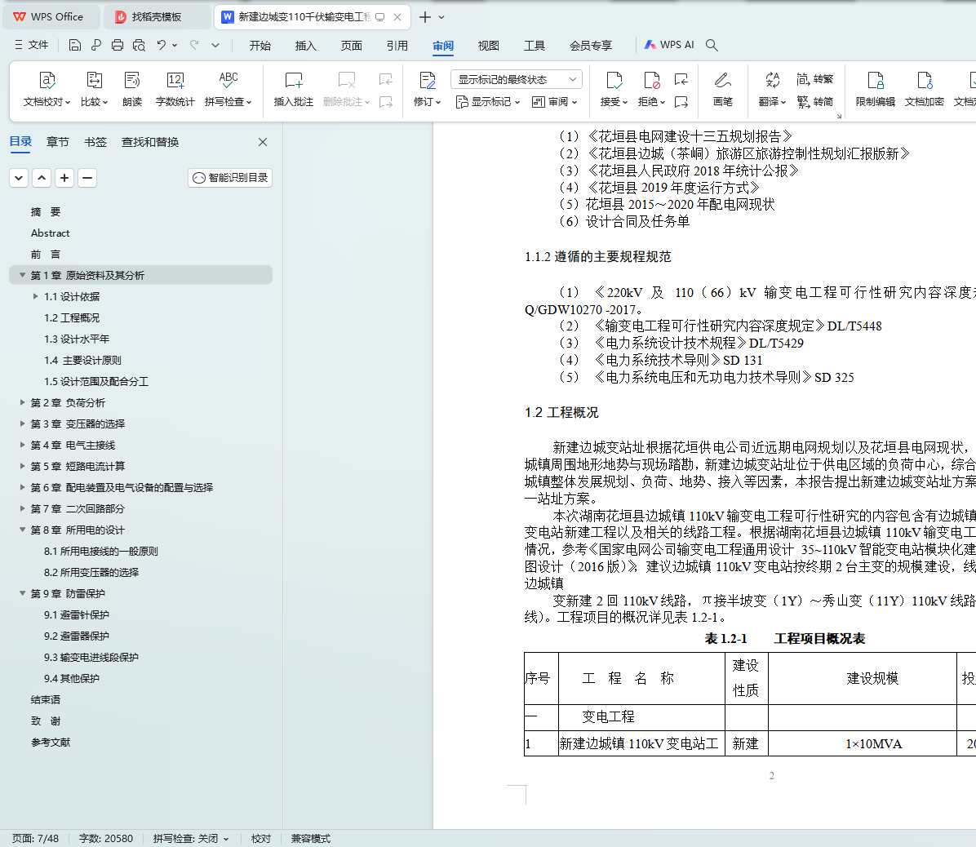Click the save icon in quick toolbar
The image size is (976, 847).
point(75,45)
